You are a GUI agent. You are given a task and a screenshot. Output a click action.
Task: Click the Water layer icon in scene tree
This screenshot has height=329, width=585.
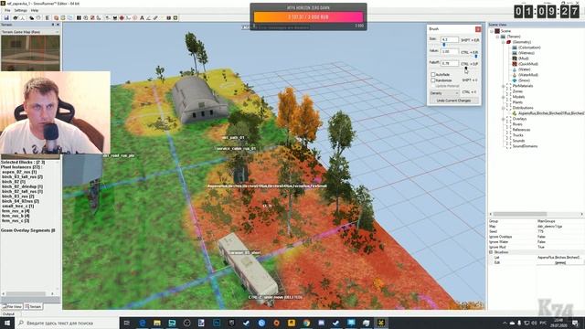(515, 69)
